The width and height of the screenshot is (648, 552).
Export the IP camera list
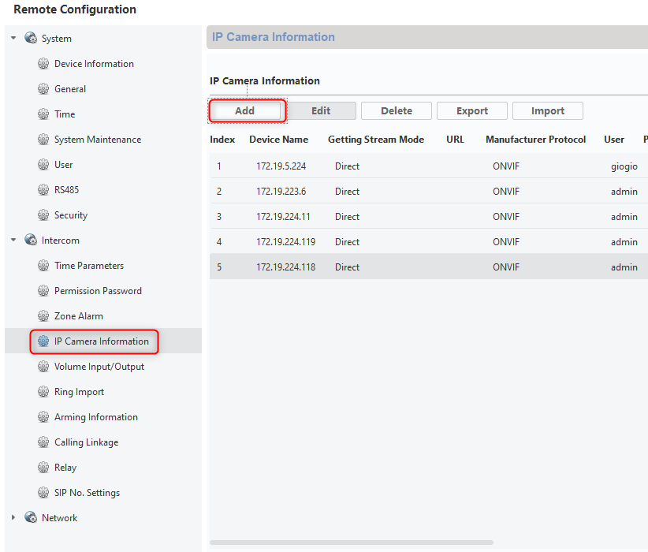point(472,111)
